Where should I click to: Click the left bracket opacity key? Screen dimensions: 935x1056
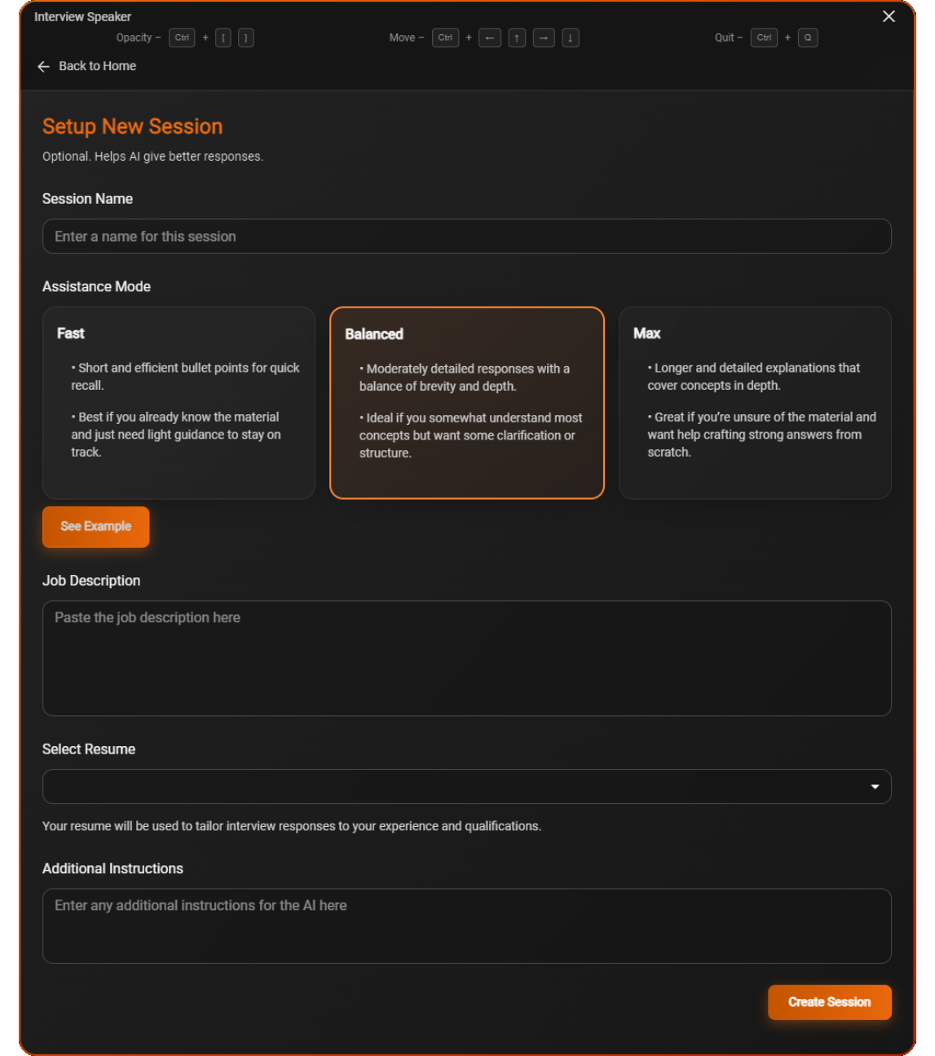coord(223,38)
